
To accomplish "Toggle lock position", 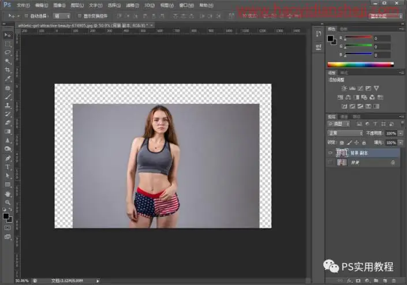I will [x=357, y=142].
